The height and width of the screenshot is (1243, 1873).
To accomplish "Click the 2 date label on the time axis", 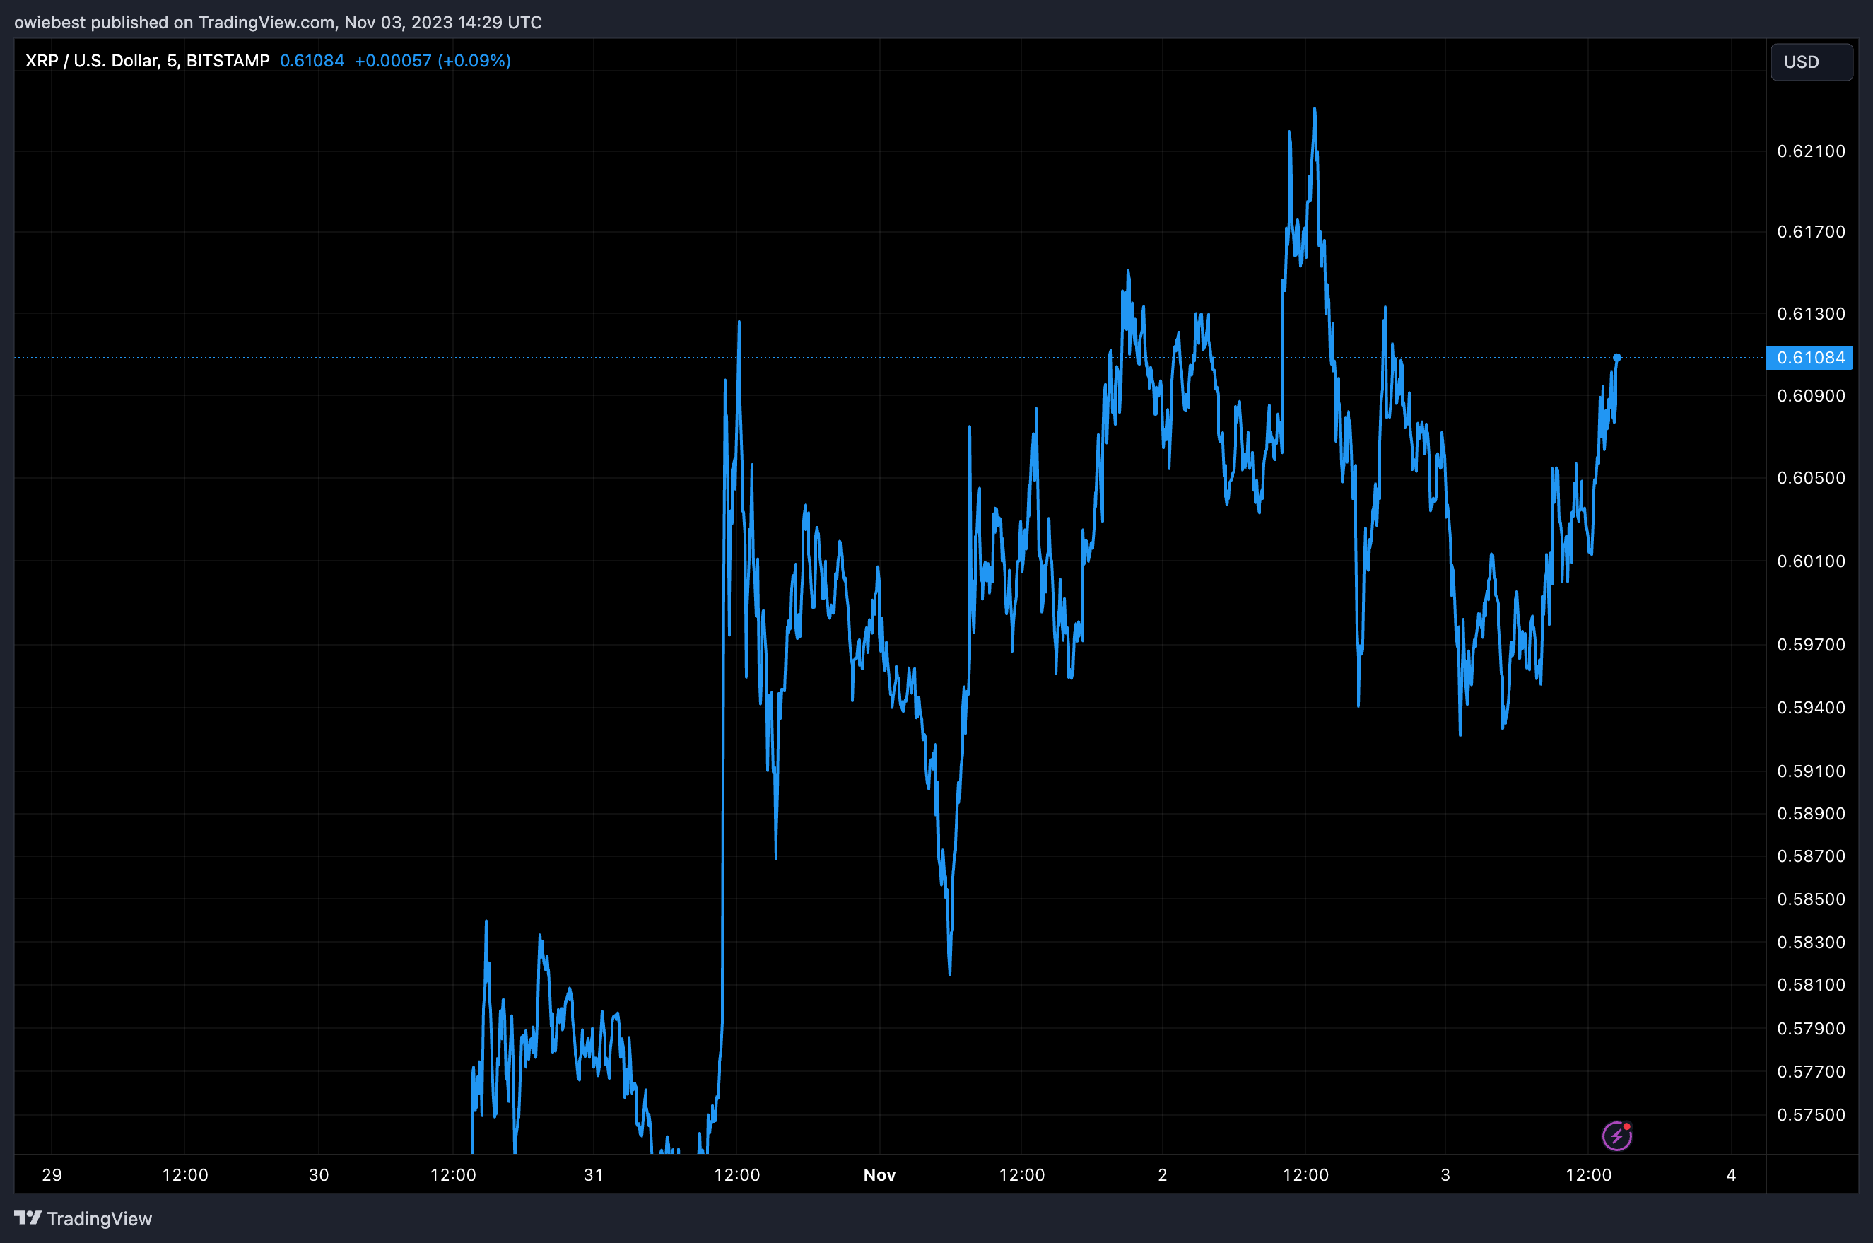I will [x=1162, y=1175].
